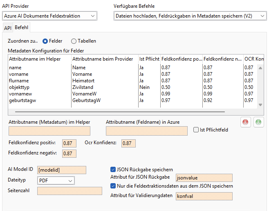
Task: Expand the Verfügbare Befehle dropdown
Action: (x=189, y=16)
